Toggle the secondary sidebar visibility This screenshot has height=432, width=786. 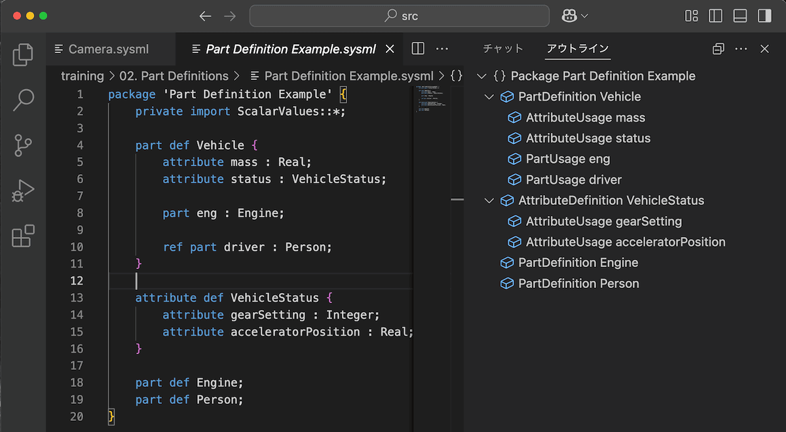point(764,16)
